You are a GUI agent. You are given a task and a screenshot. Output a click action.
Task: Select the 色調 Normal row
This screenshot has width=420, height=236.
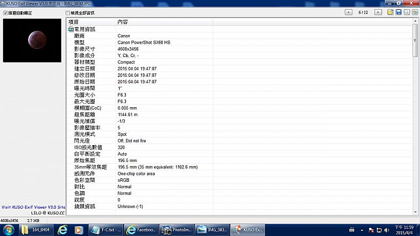pos(240,193)
